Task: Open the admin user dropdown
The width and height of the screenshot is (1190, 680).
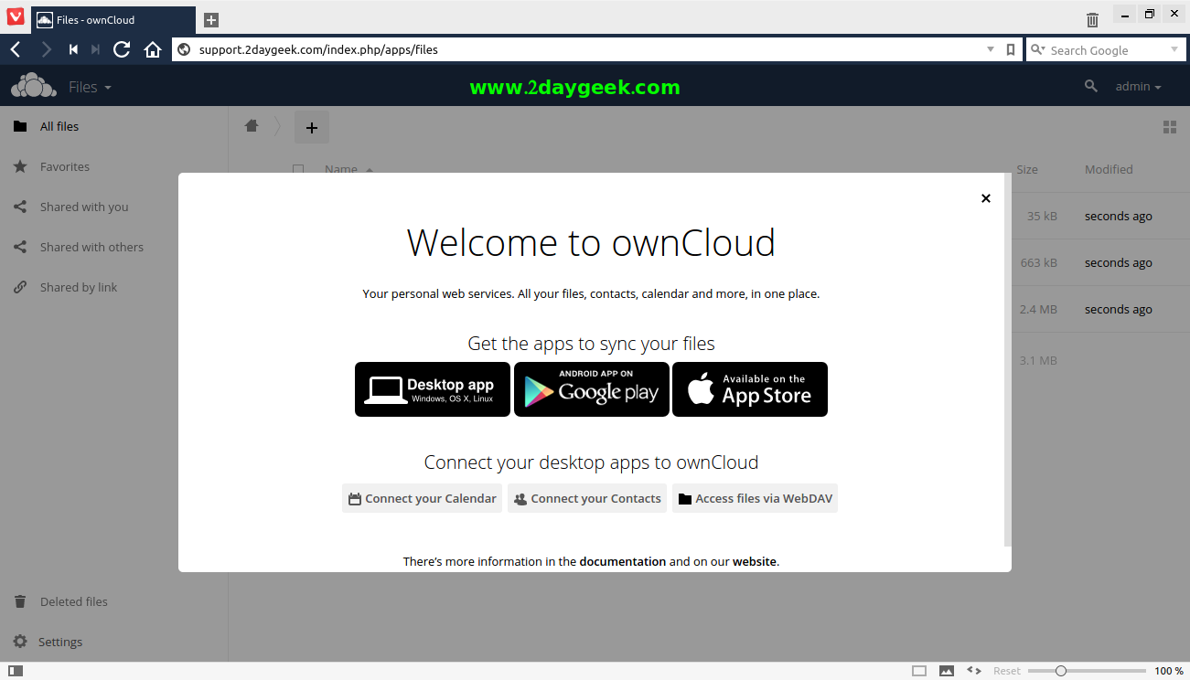Action: tap(1138, 86)
